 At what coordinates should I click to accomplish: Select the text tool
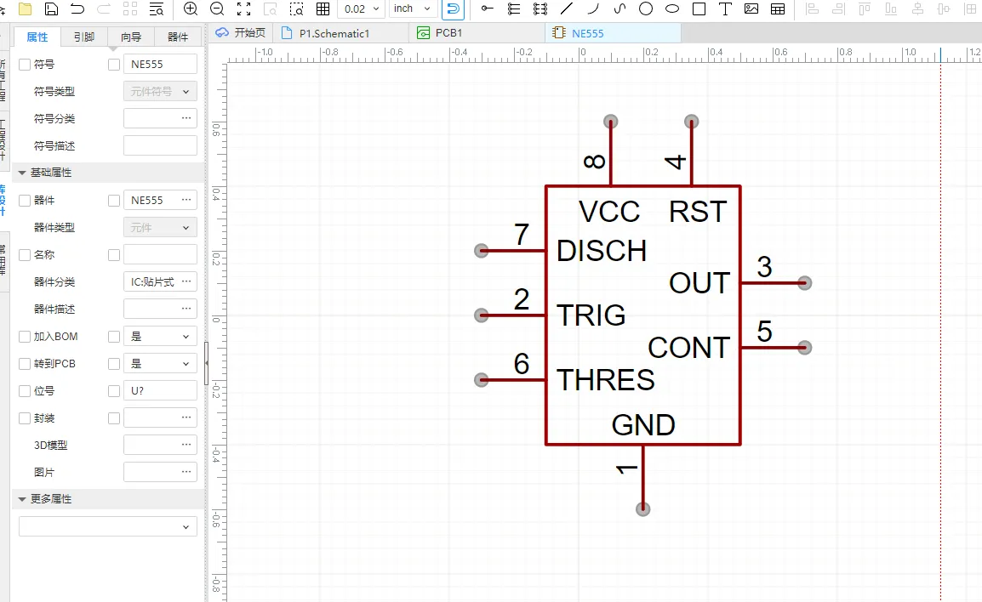725,9
